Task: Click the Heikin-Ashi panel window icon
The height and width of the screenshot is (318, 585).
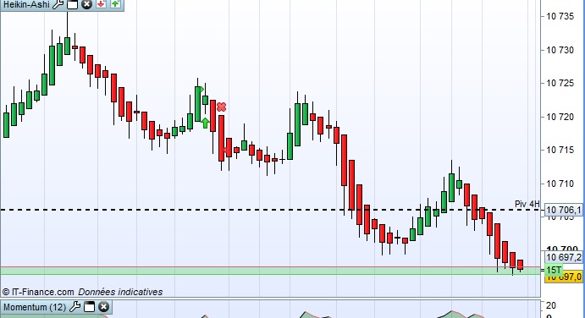Action: coord(72,4)
